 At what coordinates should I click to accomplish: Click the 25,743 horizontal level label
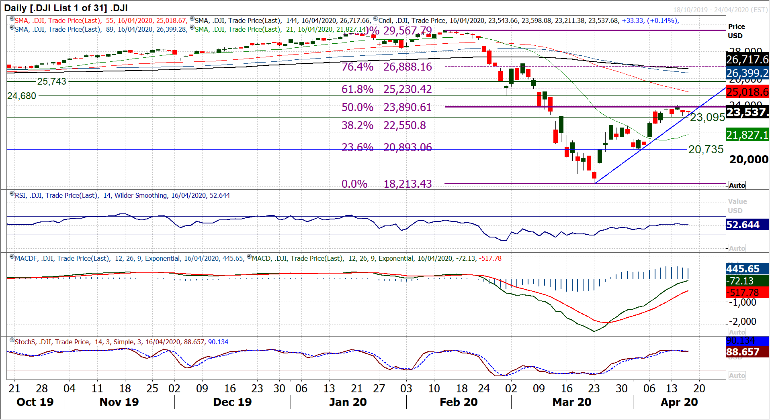pyautogui.click(x=52, y=81)
